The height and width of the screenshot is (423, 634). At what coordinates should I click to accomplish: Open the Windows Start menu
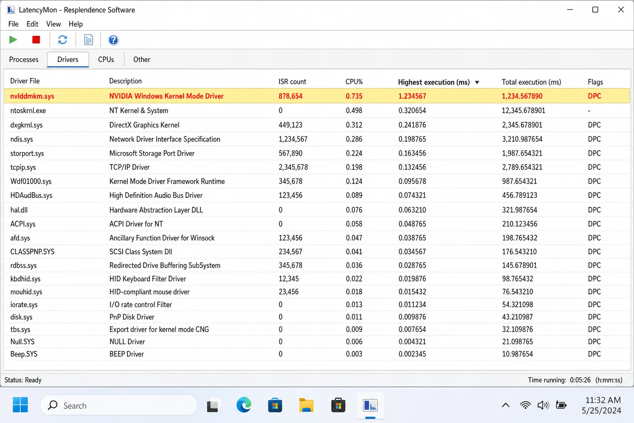click(20, 405)
